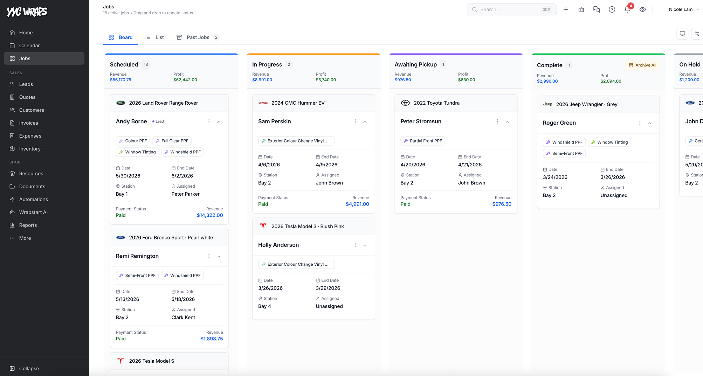Screen dimensions: 703x376
Task: Click the Jobs item in sidebar
Action: click(x=44, y=58)
